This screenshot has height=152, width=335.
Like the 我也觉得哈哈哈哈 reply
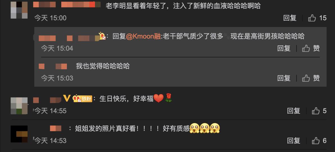click(311, 78)
